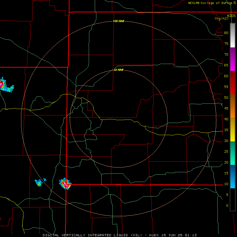Select the 100 NMI range ring label
The image size is (237, 237).
point(118,21)
